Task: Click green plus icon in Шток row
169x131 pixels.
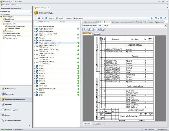Action: pyautogui.click(x=78, y=95)
